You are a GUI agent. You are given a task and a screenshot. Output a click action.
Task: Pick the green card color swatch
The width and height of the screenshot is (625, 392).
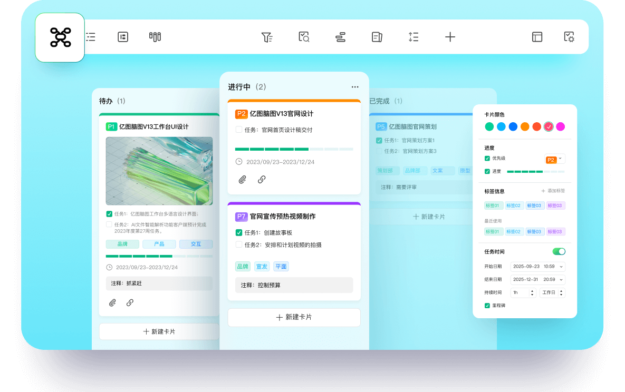click(x=489, y=126)
